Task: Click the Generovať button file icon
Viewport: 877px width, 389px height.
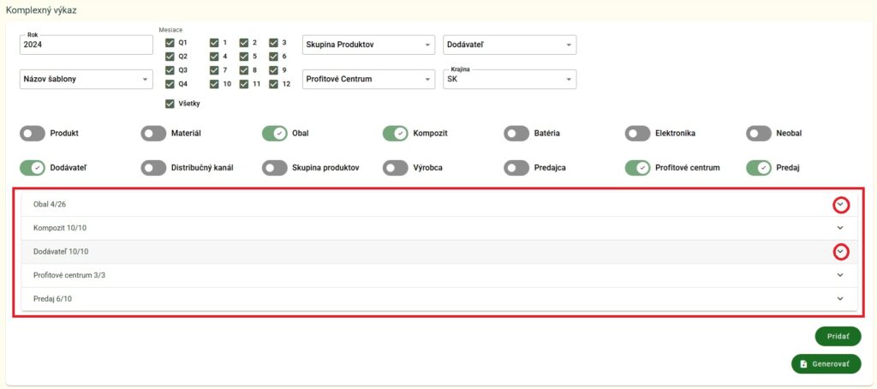Action: [803, 364]
